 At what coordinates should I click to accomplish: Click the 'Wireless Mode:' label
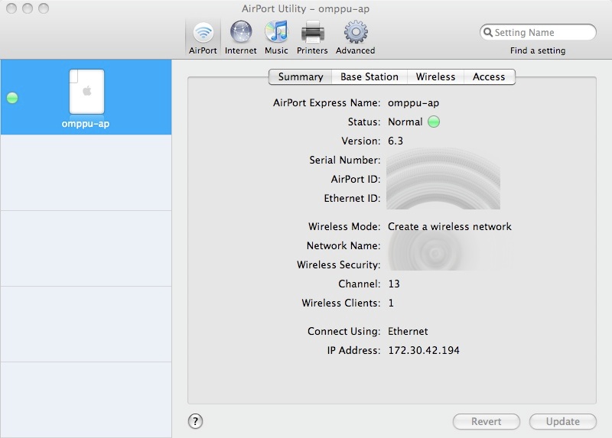click(x=344, y=226)
